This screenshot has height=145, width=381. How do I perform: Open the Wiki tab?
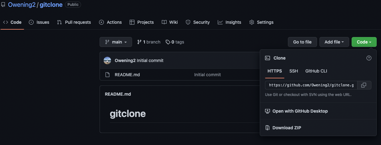tap(170, 22)
